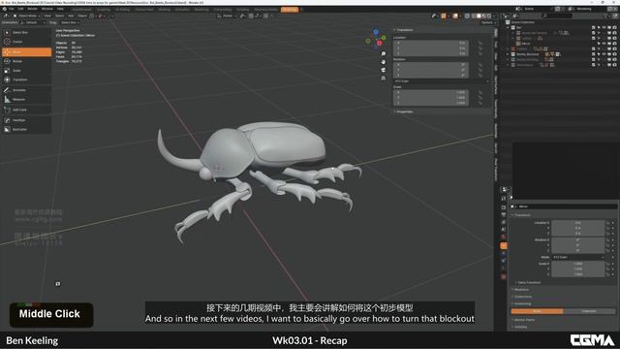Select the Transform tool
The image size is (620, 349).
point(26,79)
